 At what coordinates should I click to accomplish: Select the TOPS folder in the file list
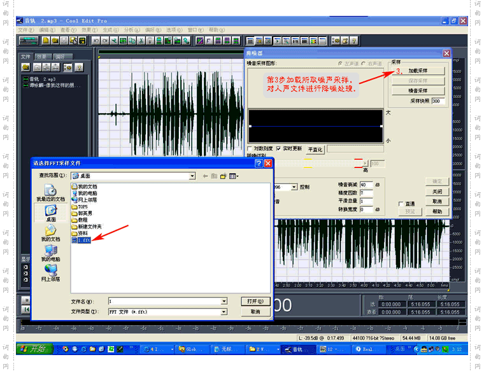[x=80, y=207]
